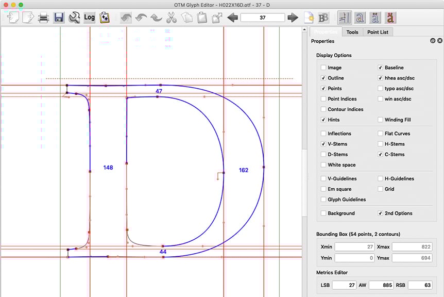Enable typo asc/dsc checkbox
Image resolution: width=444 pixels, height=297 pixels.
coord(380,88)
